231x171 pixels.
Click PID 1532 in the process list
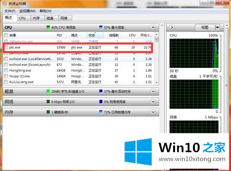pyautogui.click(x=60, y=59)
